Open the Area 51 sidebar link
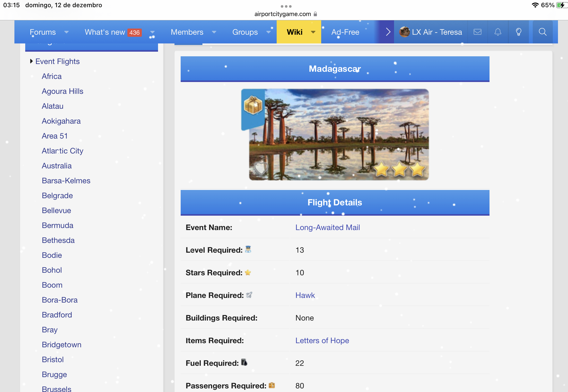The image size is (568, 392). (x=55, y=136)
